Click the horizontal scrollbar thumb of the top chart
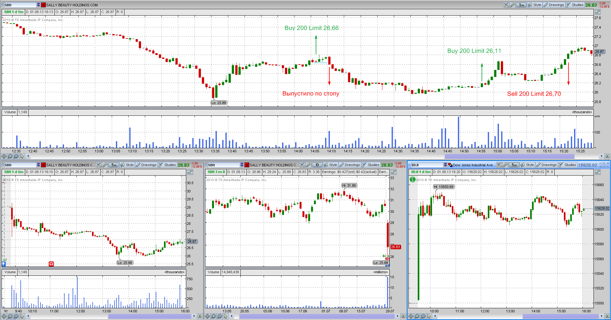 [x=509, y=156]
